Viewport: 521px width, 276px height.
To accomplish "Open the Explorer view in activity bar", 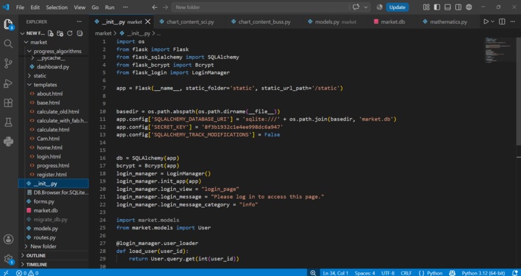I will coord(8,25).
